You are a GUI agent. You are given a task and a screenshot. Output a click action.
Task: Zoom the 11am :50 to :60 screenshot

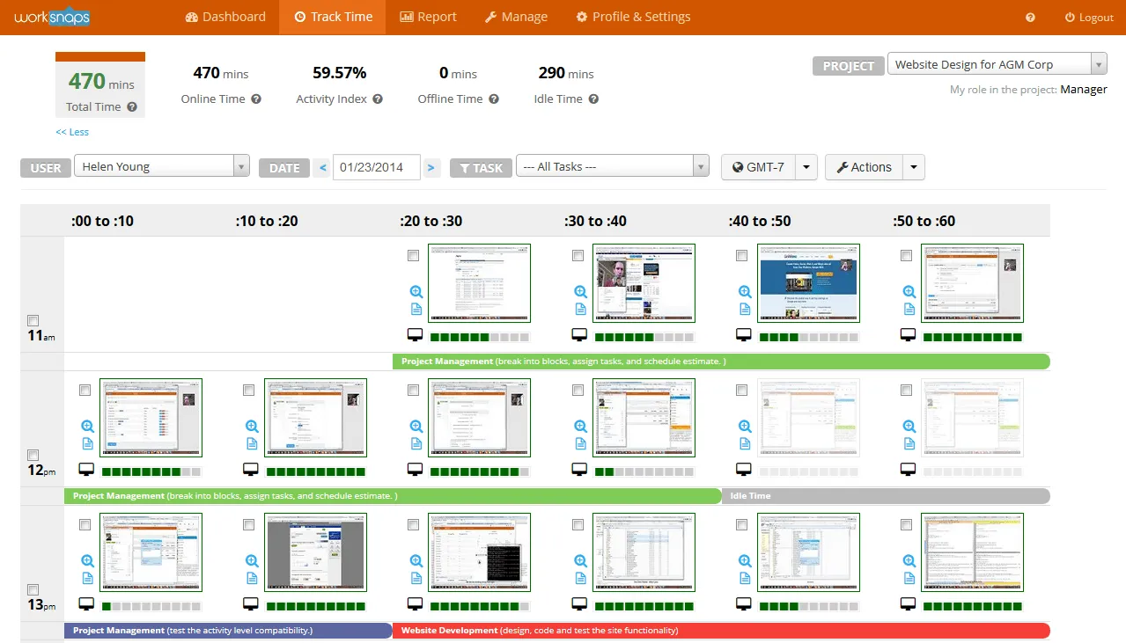pos(909,292)
